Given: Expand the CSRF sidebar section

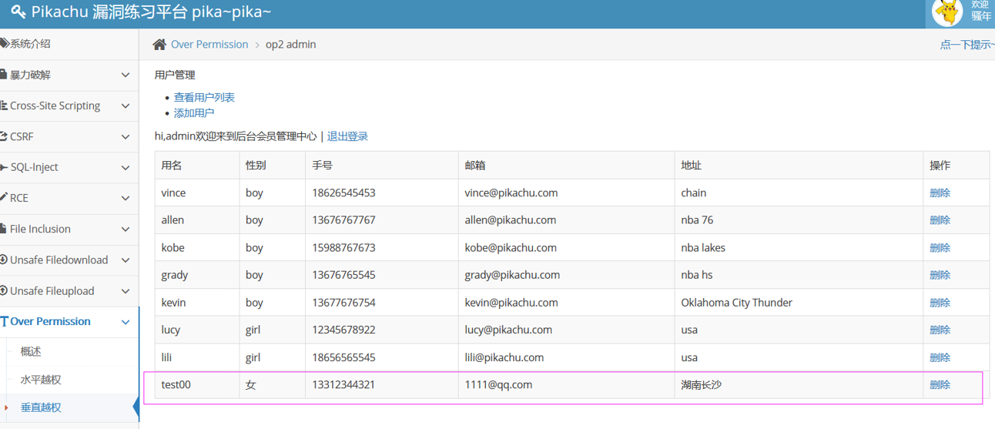Looking at the screenshot, I should (x=126, y=137).
